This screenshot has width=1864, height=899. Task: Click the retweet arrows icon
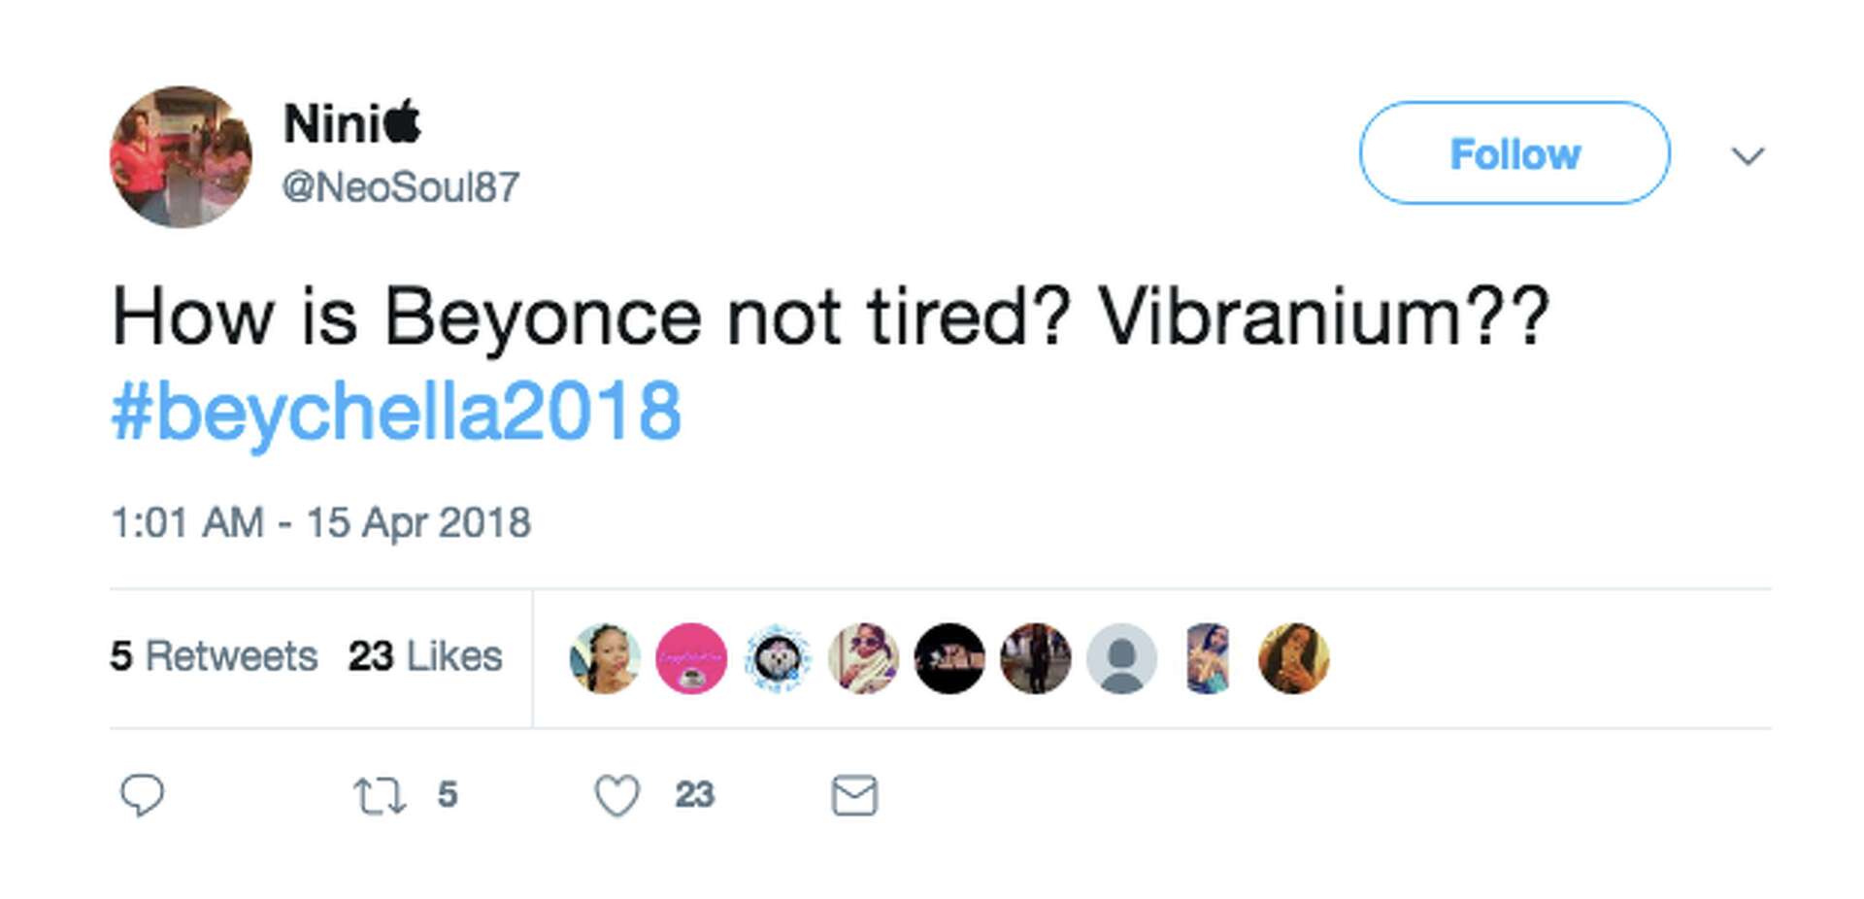379,795
